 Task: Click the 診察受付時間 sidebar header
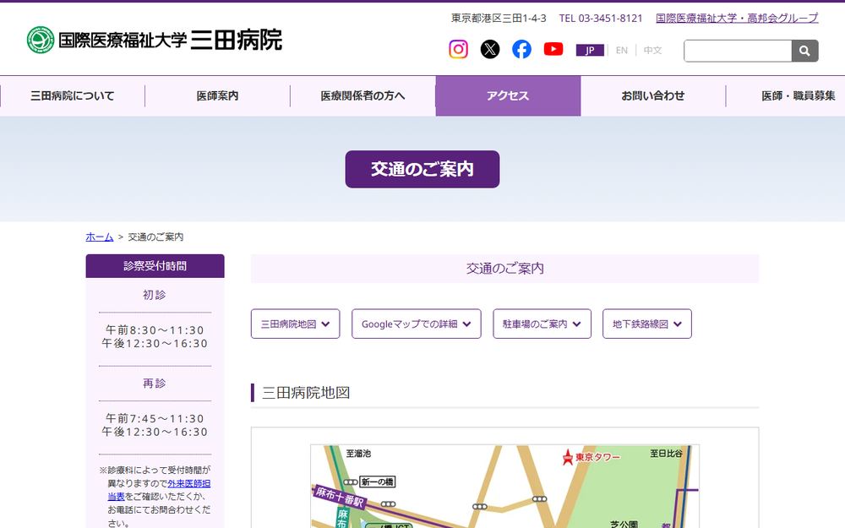(x=155, y=266)
